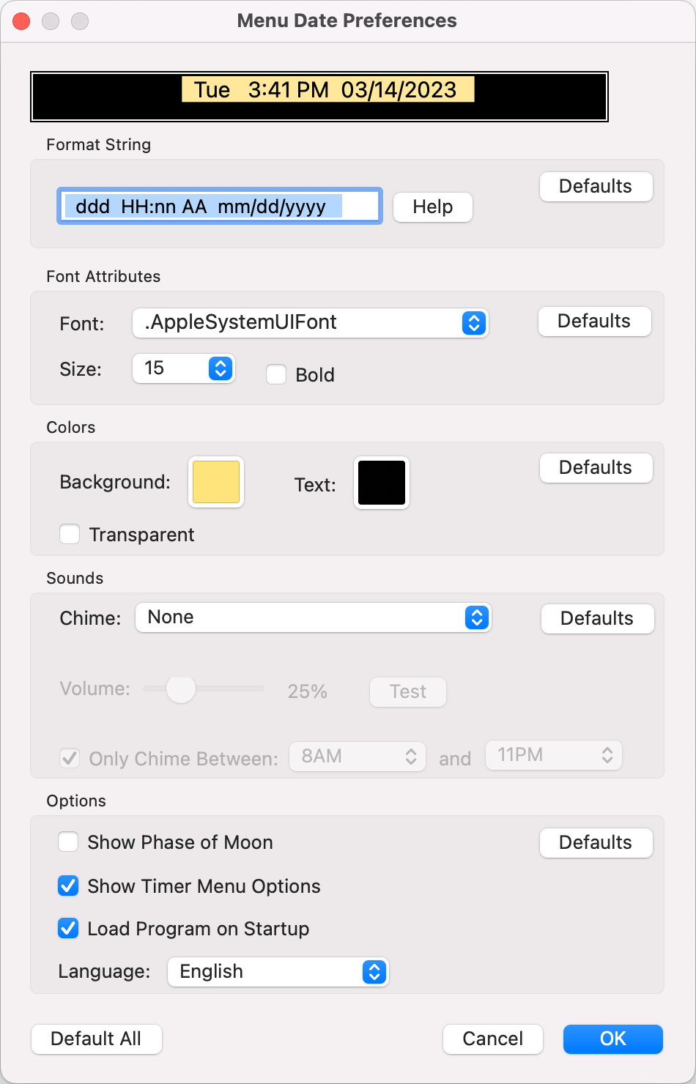Image resolution: width=696 pixels, height=1084 pixels.
Task: Click into the Format String text field
Action: tap(220, 207)
